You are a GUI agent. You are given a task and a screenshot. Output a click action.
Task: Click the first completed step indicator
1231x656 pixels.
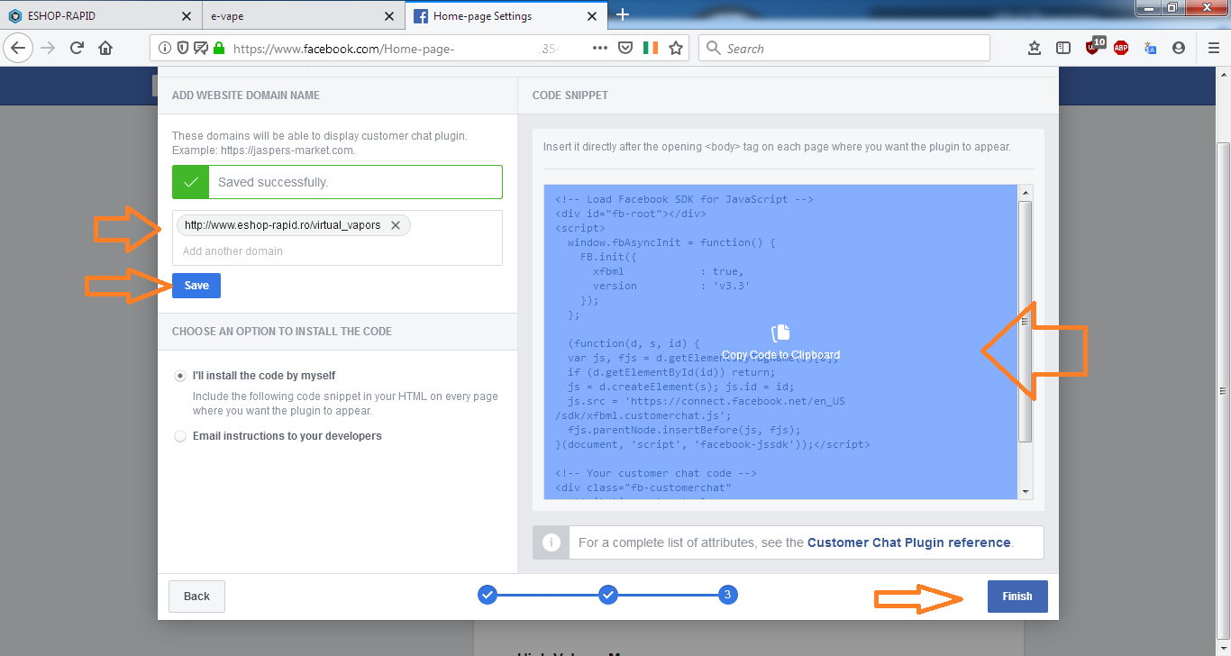click(487, 595)
